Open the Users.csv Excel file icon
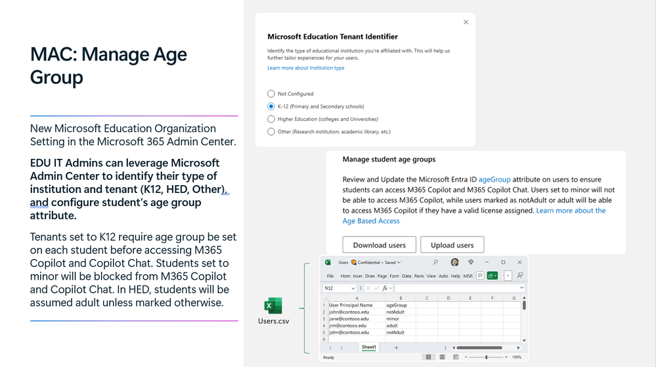Viewport: 656px width, 367px height. 273,306
